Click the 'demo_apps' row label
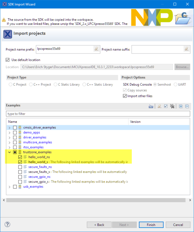This screenshot has width=194, height=232. [x=32, y=132]
